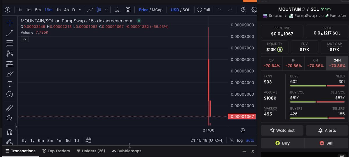Switch the chart to Price view
Viewport: 349px width, 157px height.
pyautogui.click(x=143, y=10)
